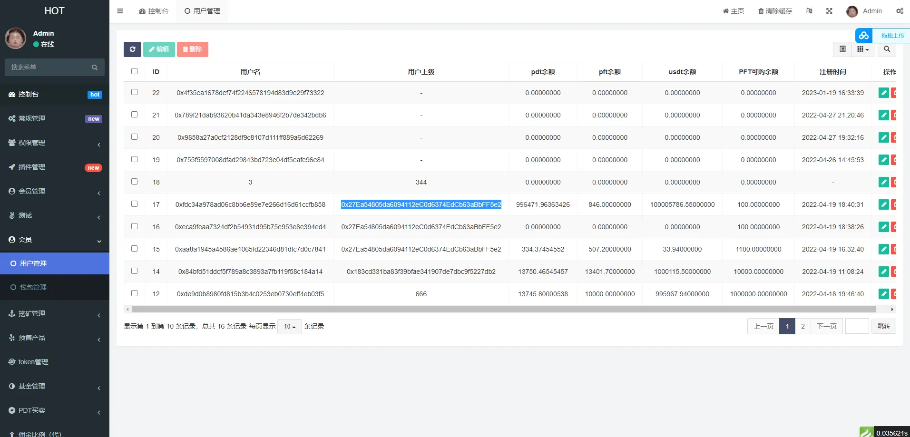Switch to the 控制台 tab
910x437 pixels.
pyautogui.click(x=154, y=11)
